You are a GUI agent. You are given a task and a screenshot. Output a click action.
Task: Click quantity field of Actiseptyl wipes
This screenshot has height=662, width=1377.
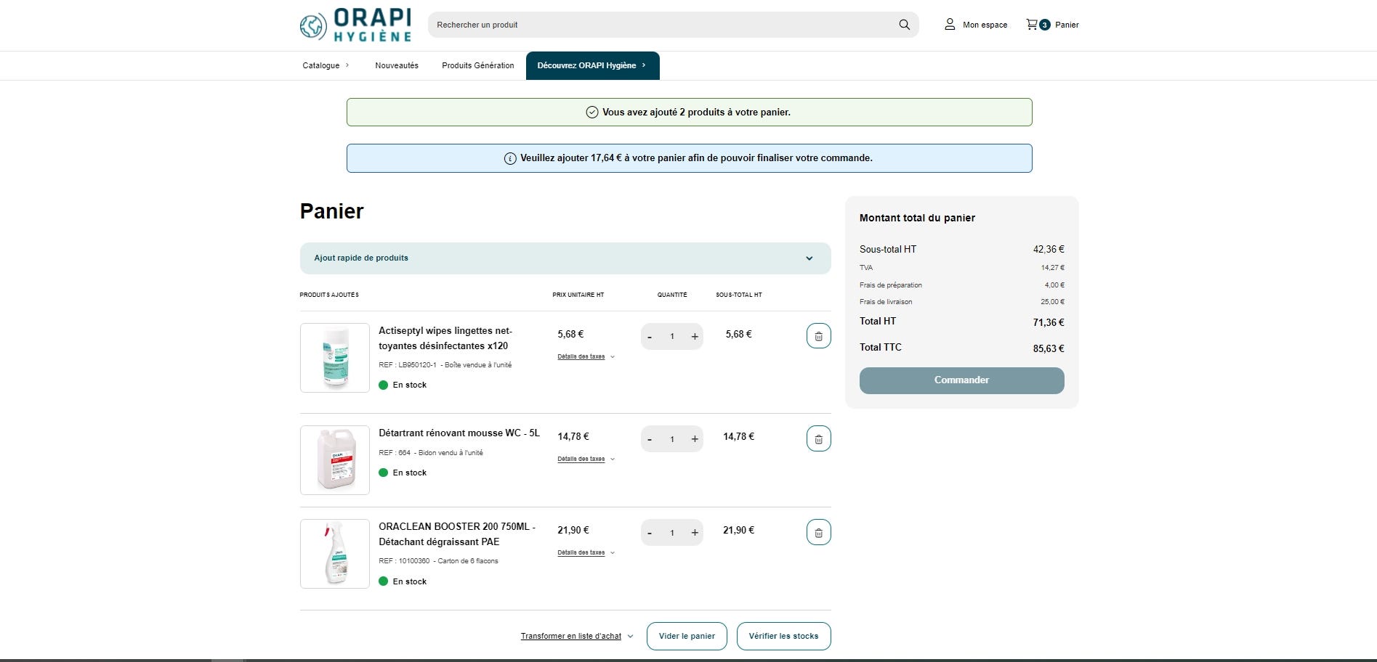672,337
